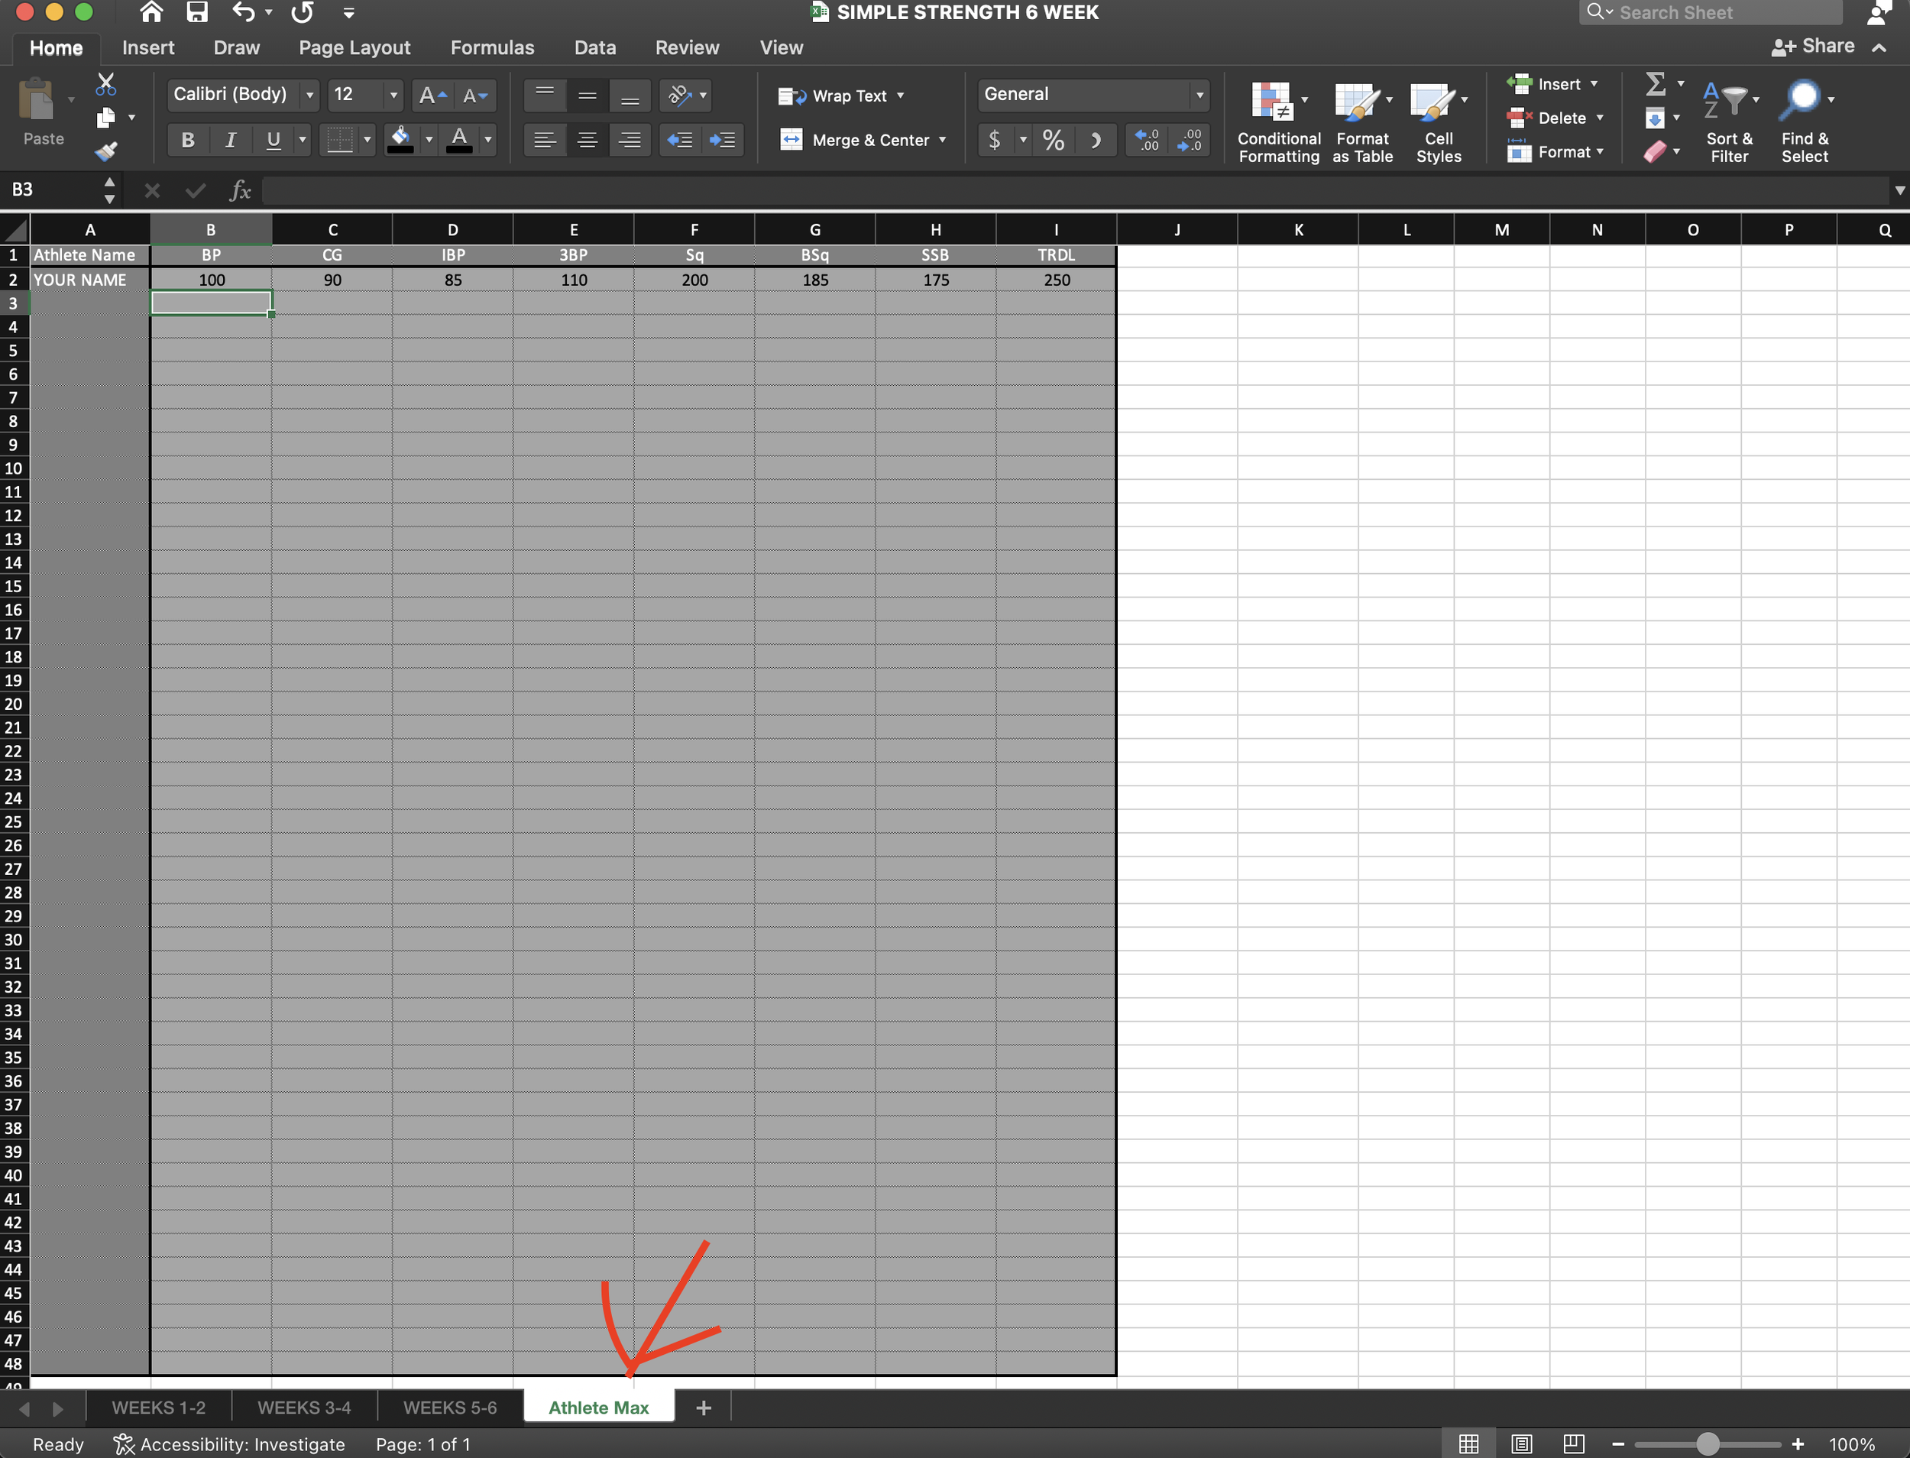Click the Save icon in title bar
The image size is (1910, 1458).
[197, 12]
